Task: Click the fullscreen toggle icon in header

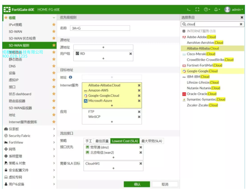Action: point(197,10)
